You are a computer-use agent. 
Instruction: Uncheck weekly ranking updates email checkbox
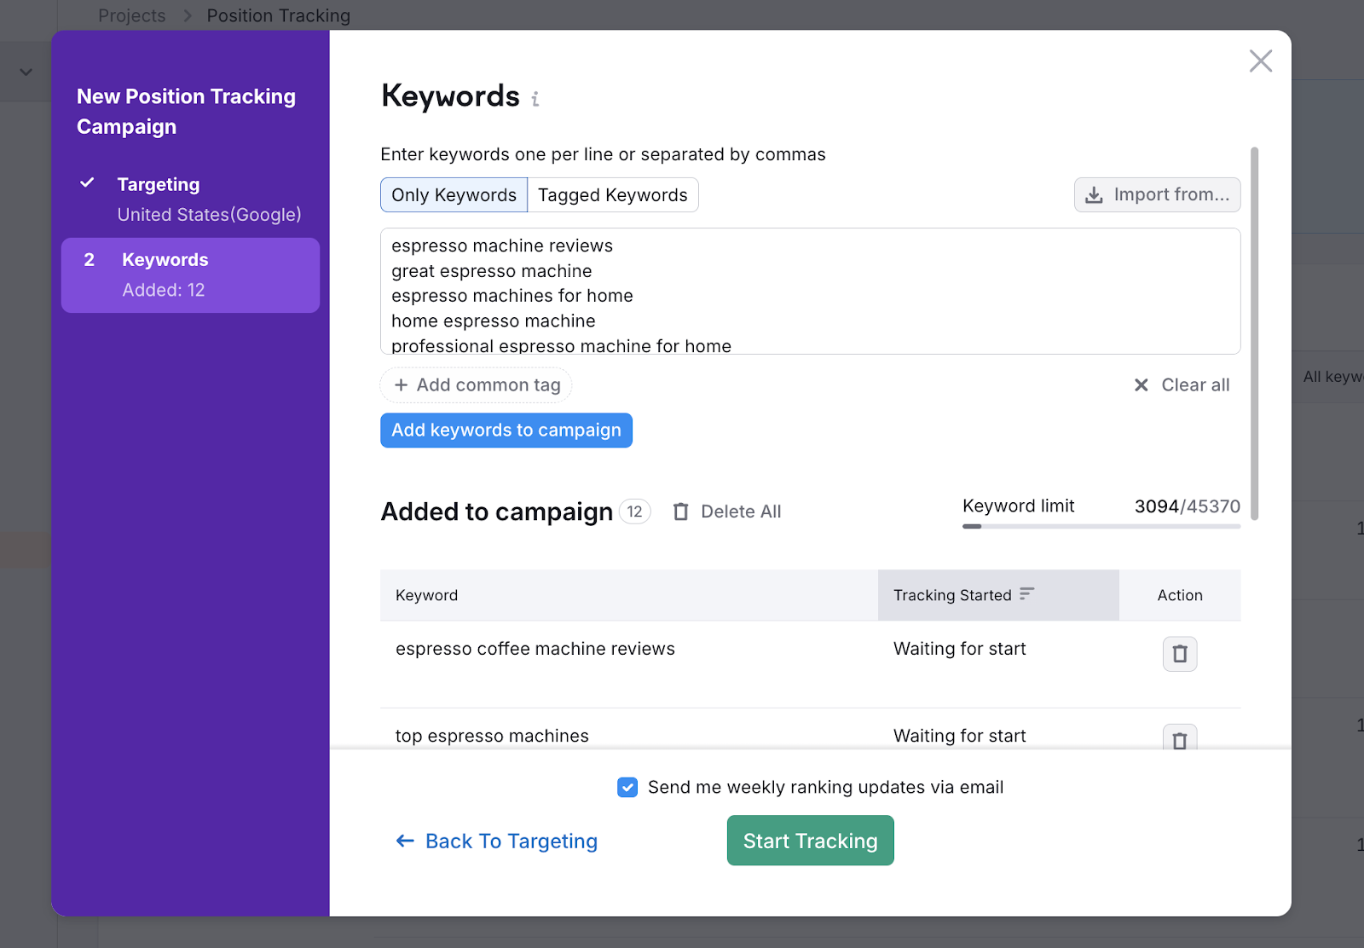point(627,787)
